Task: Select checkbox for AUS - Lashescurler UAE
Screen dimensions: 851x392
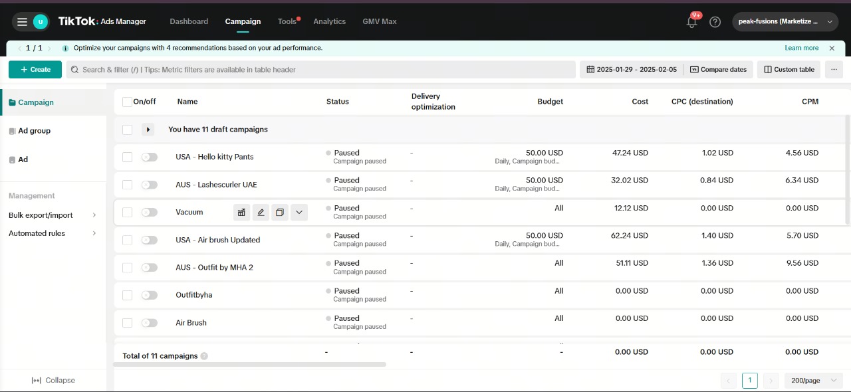Action: point(127,185)
